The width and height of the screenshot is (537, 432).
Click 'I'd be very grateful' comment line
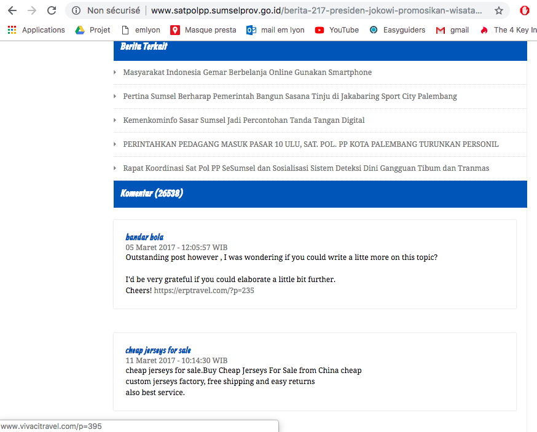230,280
